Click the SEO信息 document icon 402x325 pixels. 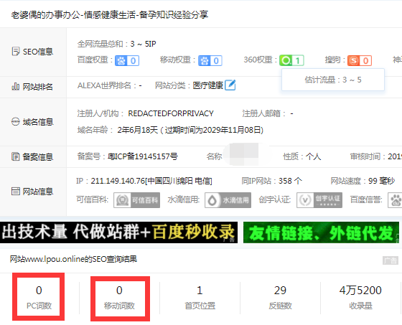[x=15, y=51]
